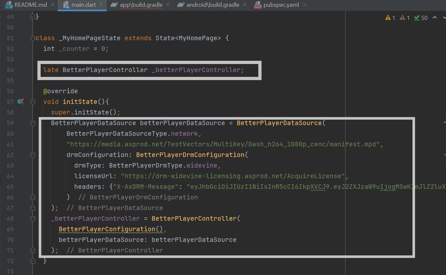Collapse the _MyHomePageState class using its fold arrow
This screenshot has width=446, height=275.
tap(32, 38)
